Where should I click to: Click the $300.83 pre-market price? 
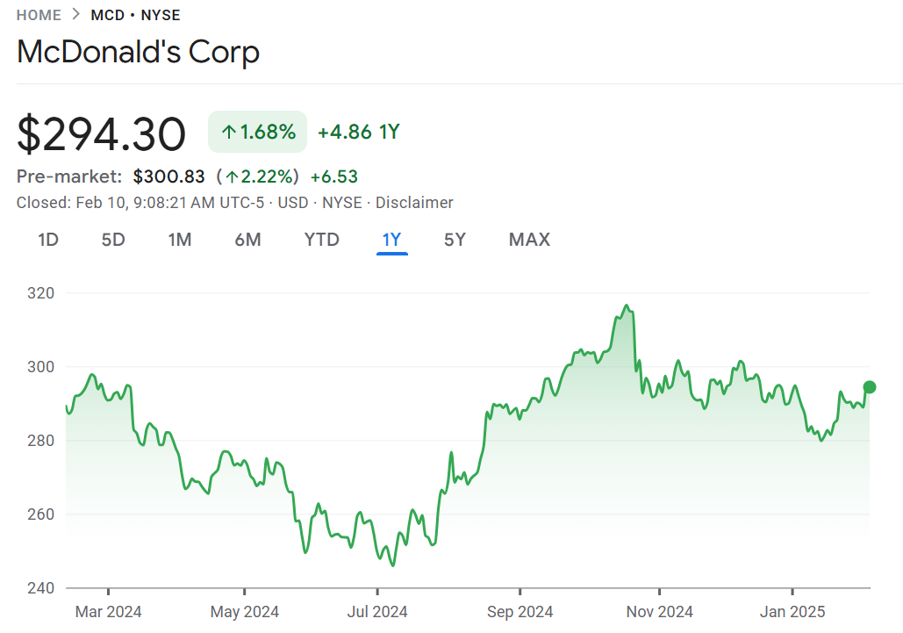point(169,176)
